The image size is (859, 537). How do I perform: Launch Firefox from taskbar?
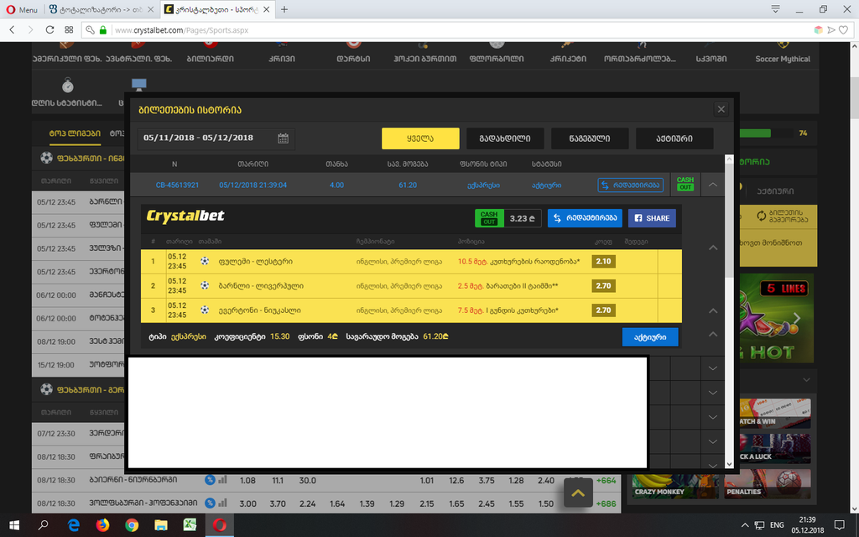pos(102,525)
